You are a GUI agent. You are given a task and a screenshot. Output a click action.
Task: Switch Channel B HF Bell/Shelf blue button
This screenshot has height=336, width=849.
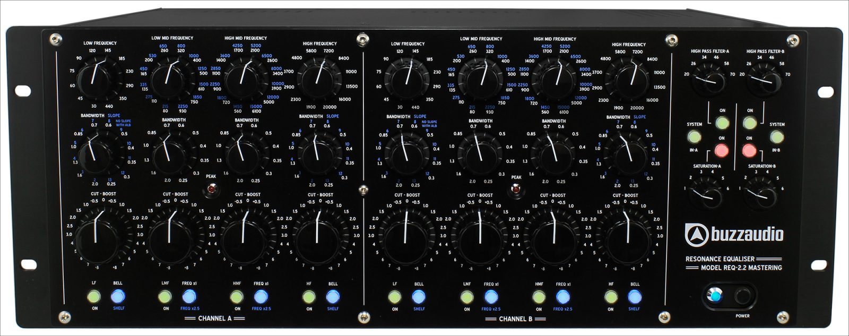coord(635,297)
